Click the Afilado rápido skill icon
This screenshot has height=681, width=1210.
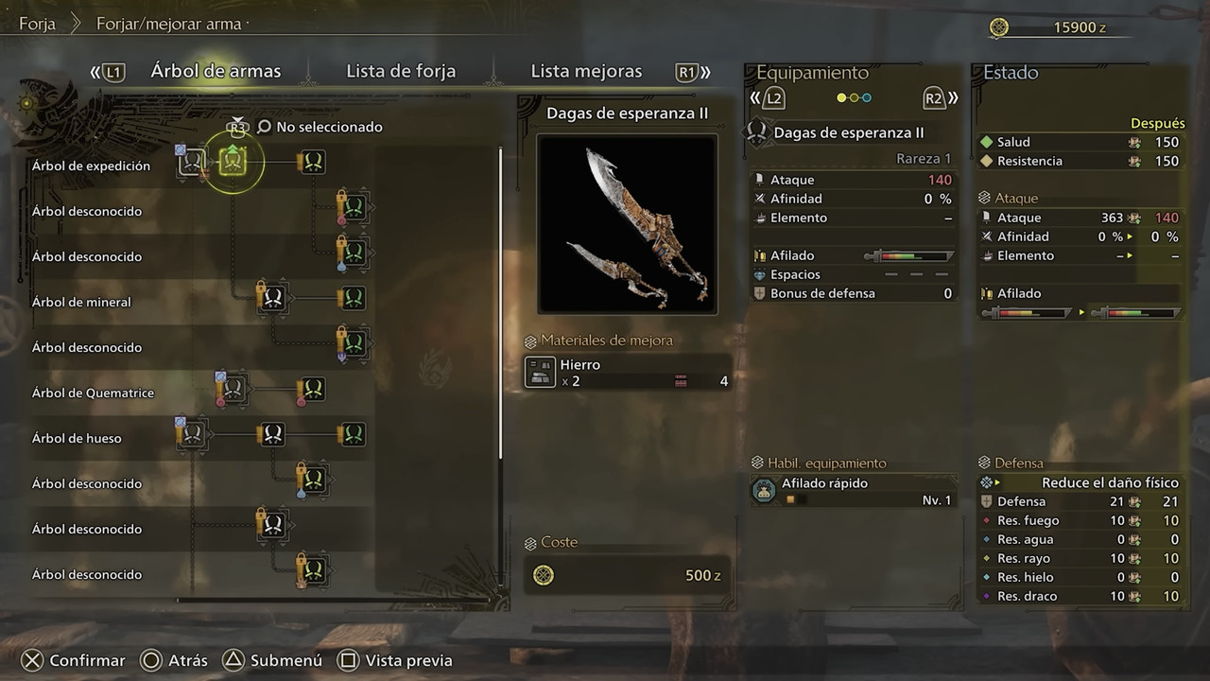point(764,491)
